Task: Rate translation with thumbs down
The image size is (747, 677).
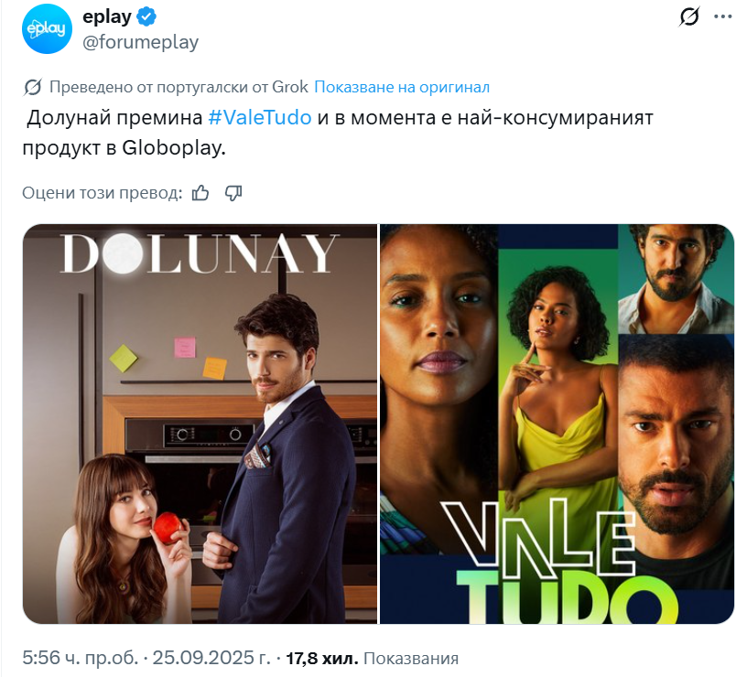Action: [x=233, y=193]
